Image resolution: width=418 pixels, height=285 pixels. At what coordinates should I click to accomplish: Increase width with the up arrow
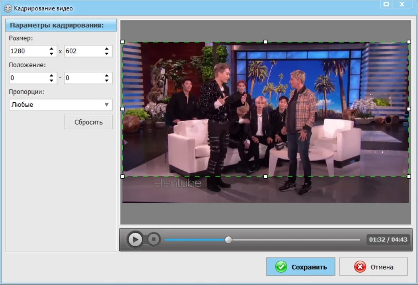coord(52,49)
